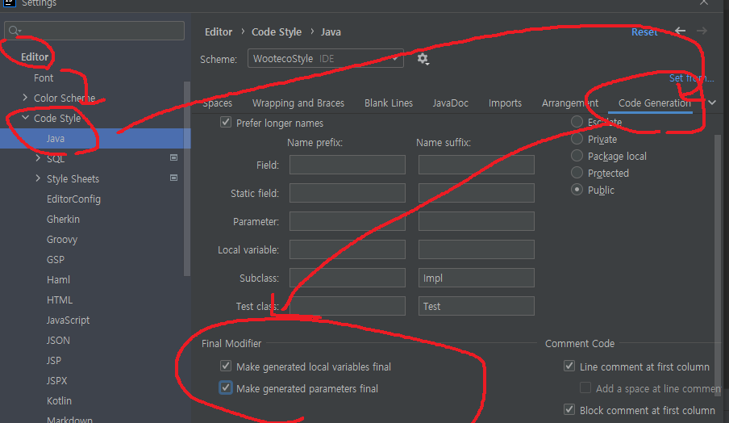Click the Parameter name prefix input
Image resolution: width=729 pixels, height=423 pixels.
[x=348, y=221]
